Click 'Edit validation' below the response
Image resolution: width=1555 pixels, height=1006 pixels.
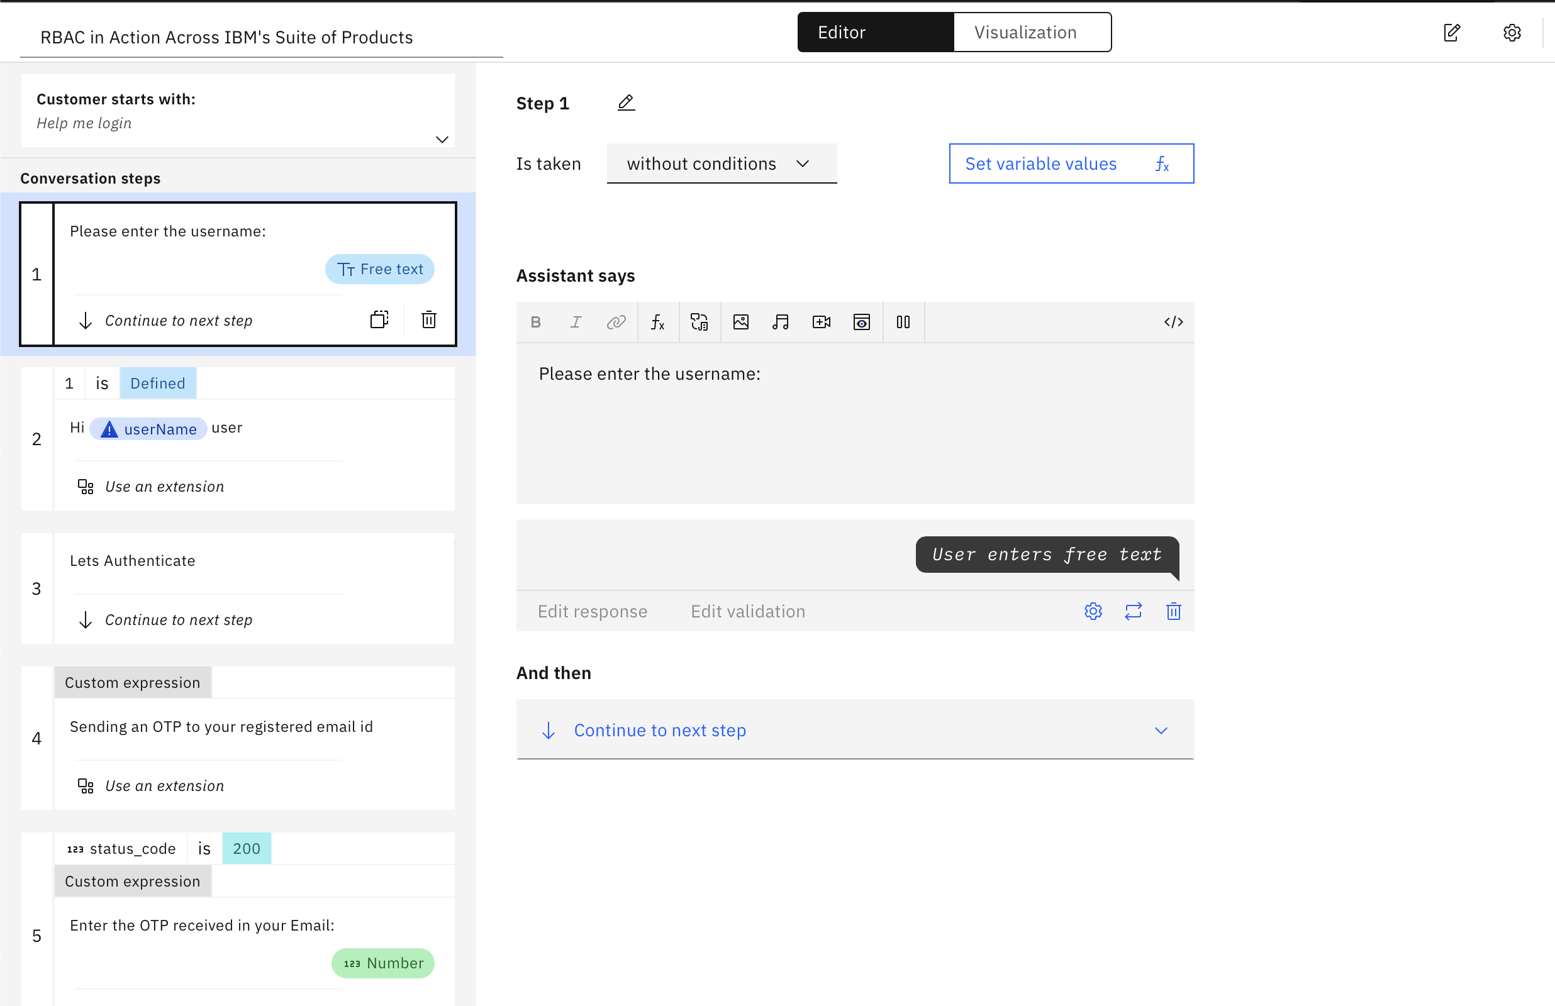point(747,611)
